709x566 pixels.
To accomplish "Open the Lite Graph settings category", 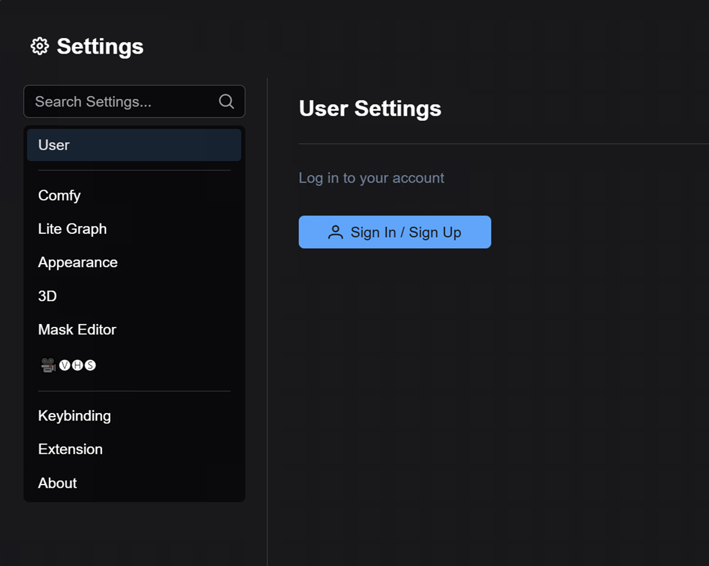I will pos(135,229).
